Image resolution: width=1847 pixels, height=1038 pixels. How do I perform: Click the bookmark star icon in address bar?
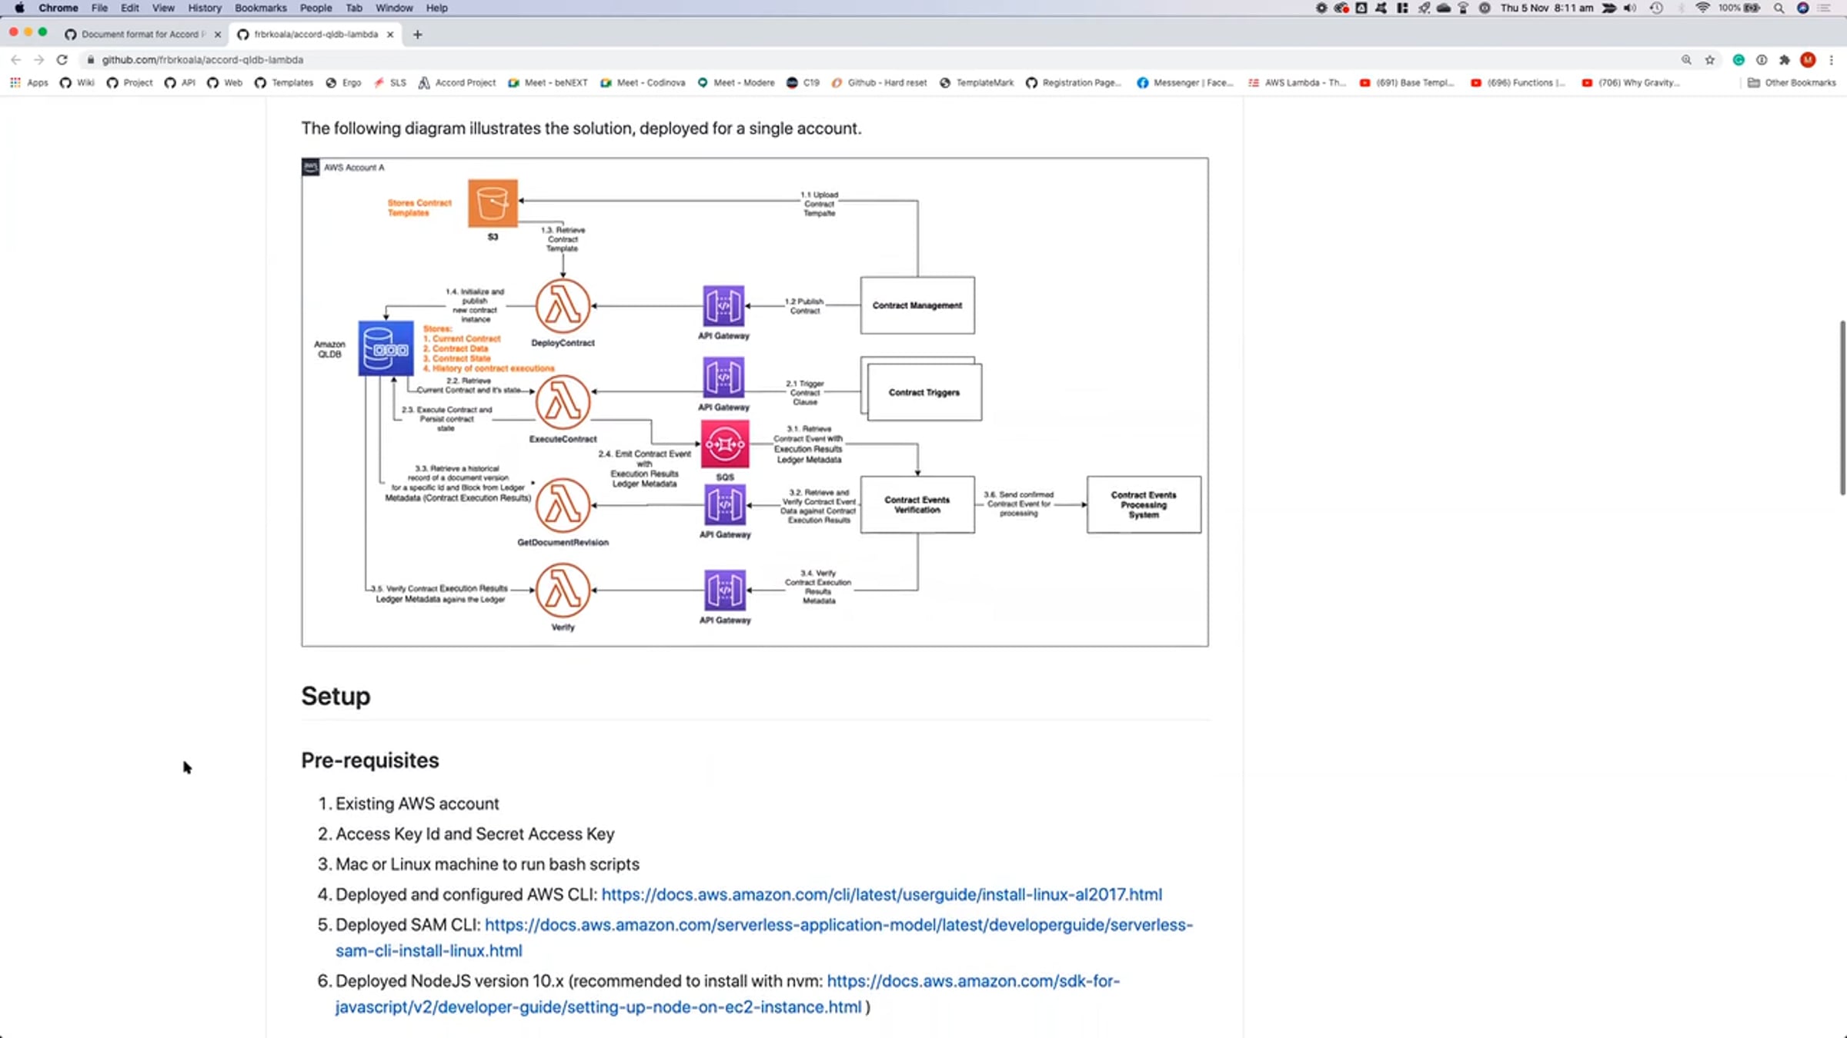coord(1710,60)
